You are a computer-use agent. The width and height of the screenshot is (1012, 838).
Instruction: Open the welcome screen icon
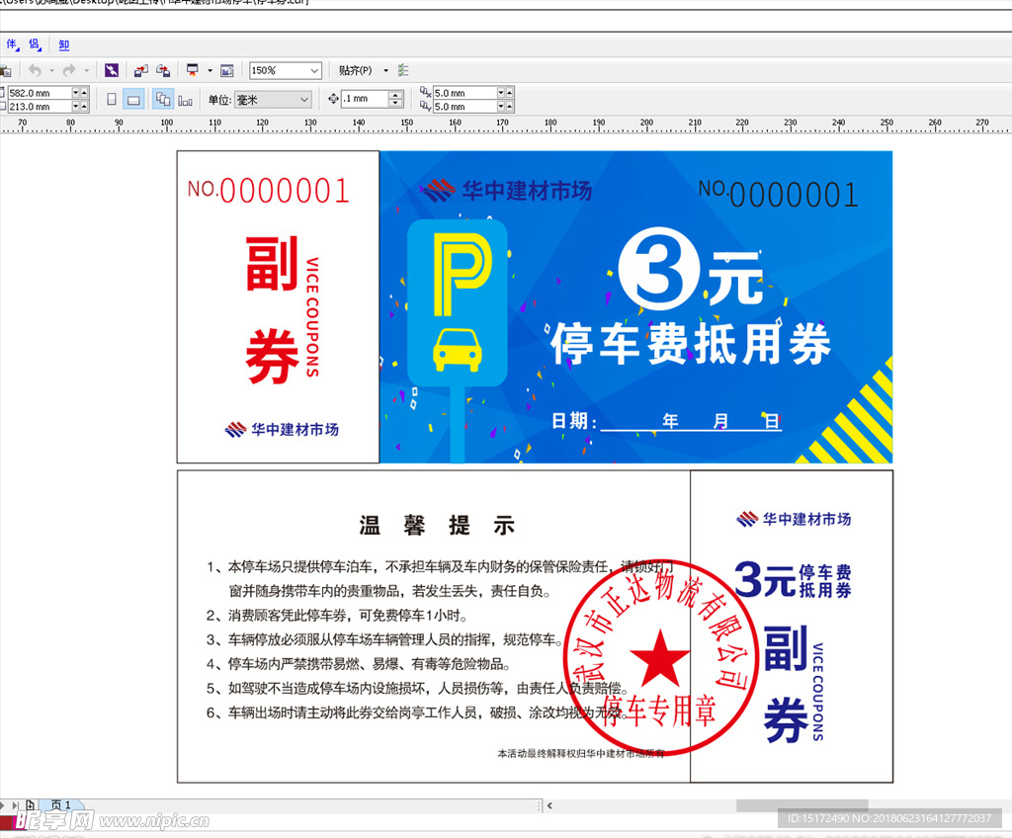(227, 70)
